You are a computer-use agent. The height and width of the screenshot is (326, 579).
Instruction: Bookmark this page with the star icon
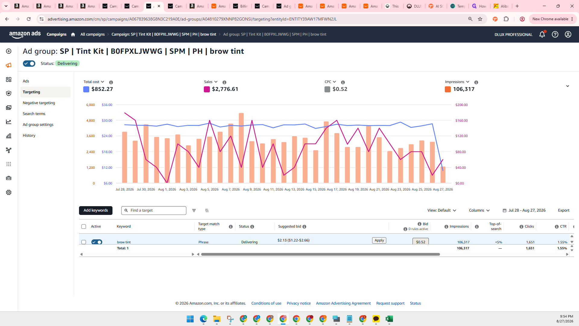(x=480, y=19)
